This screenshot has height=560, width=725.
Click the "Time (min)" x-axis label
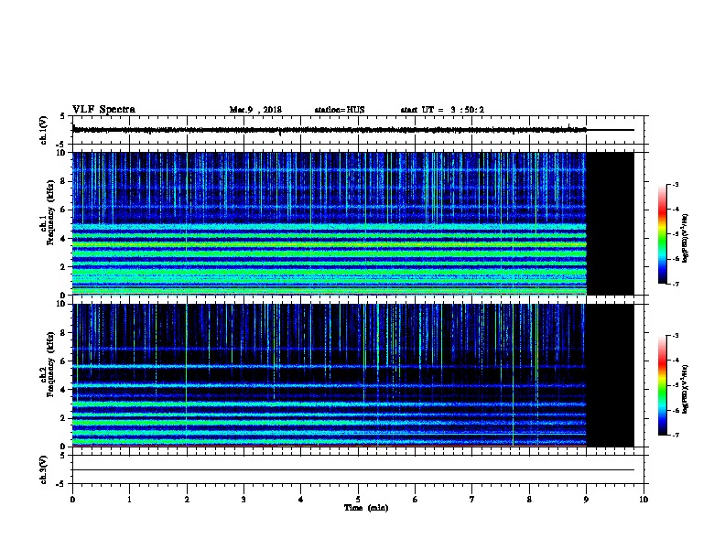coord(366,508)
